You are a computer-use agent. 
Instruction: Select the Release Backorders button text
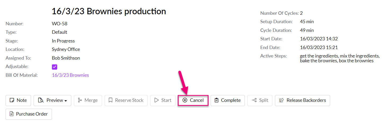pyautogui.click(x=306, y=100)
